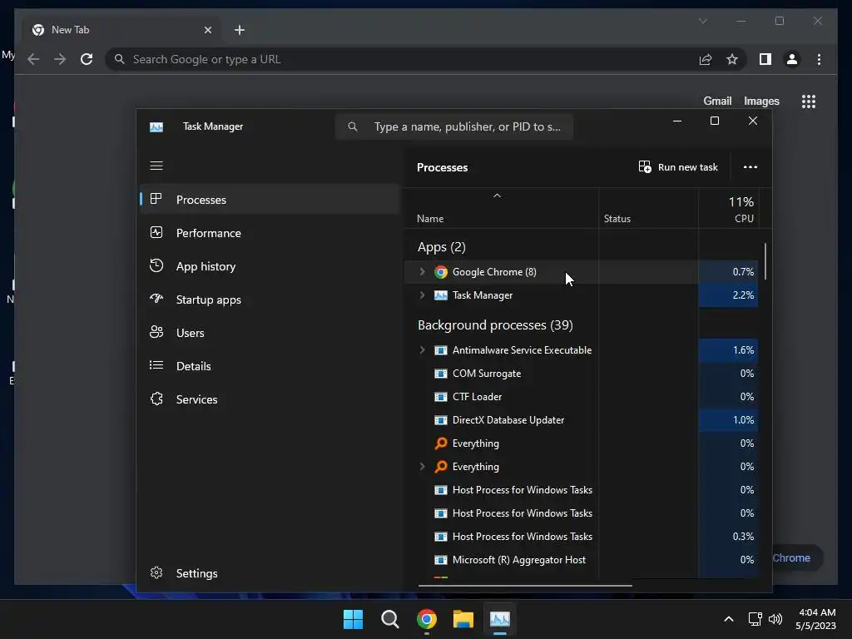852x639 pixels.
Task: Click the vertical scrollbar of the process list
Action: (x=765, y=261)
